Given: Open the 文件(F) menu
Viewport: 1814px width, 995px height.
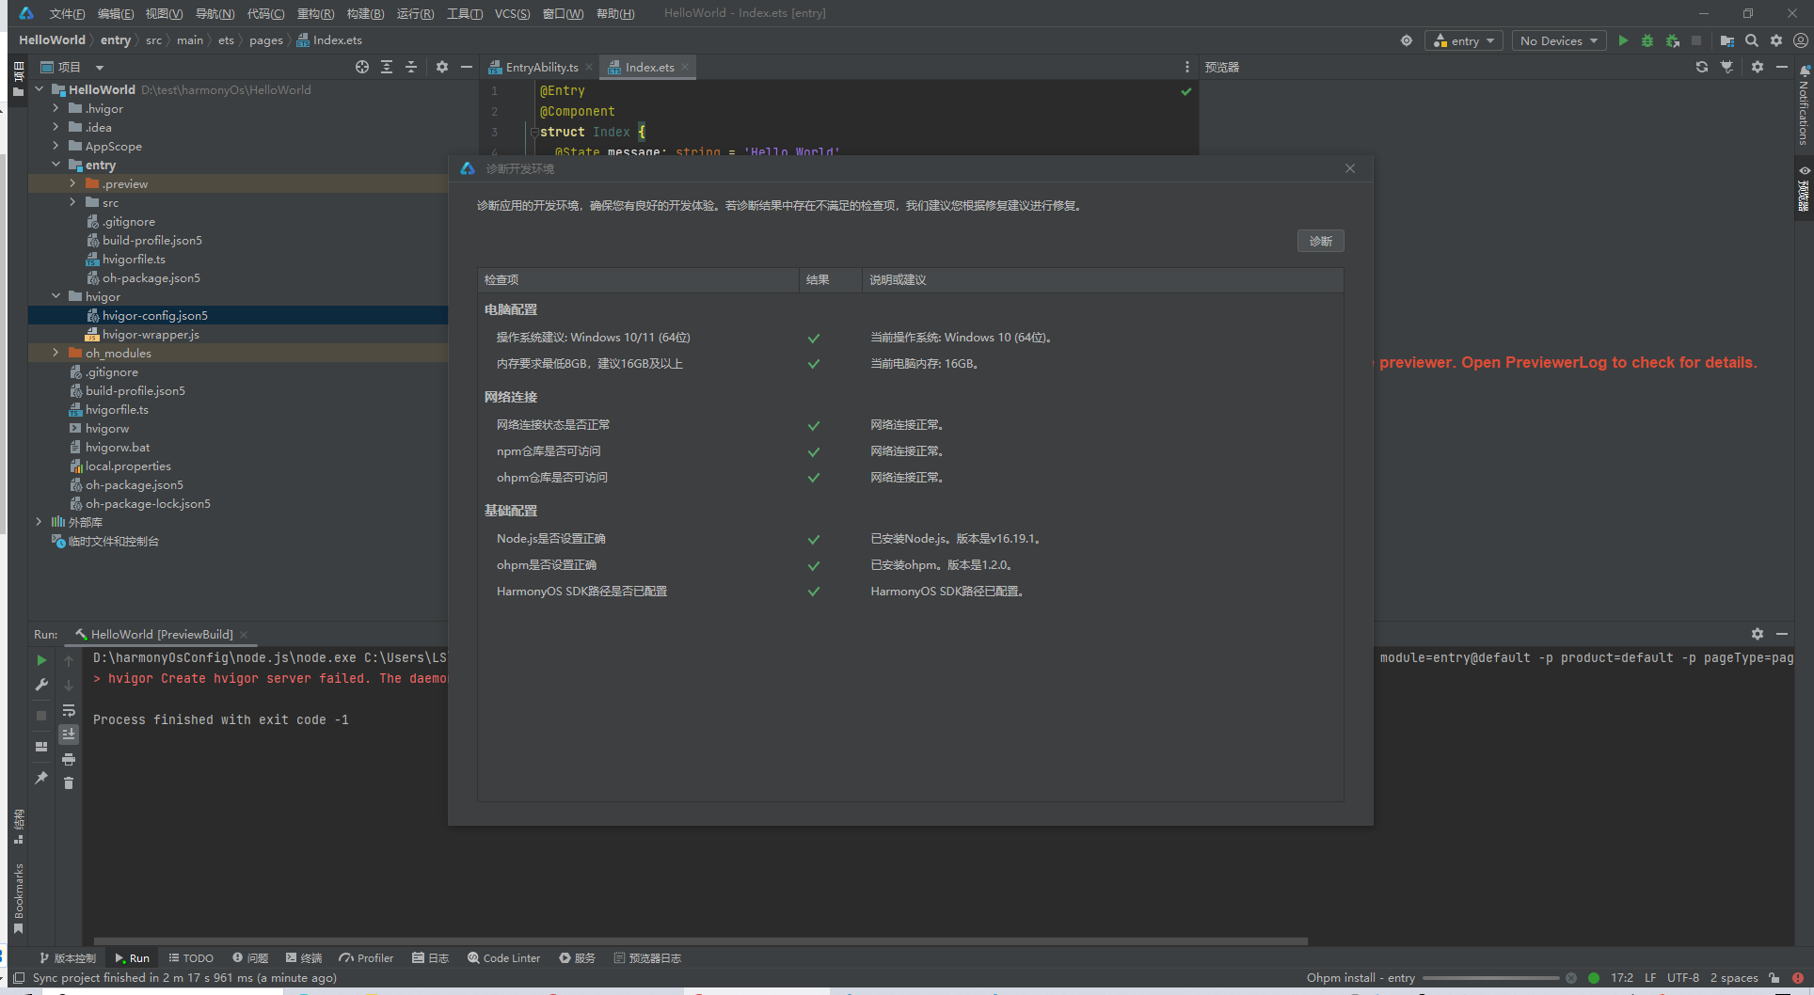Looking at the screenshot, I should point(67,13).
